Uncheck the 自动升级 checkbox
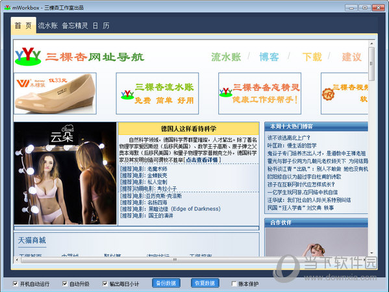389x292 pixels. (65, 284)
